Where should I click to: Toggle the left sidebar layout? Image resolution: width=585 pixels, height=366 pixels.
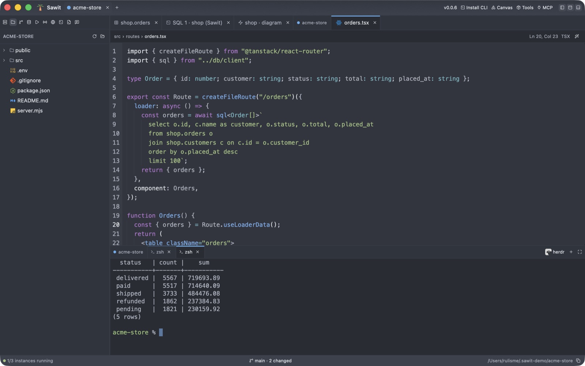pyautogui.click(x=562, y=7)
